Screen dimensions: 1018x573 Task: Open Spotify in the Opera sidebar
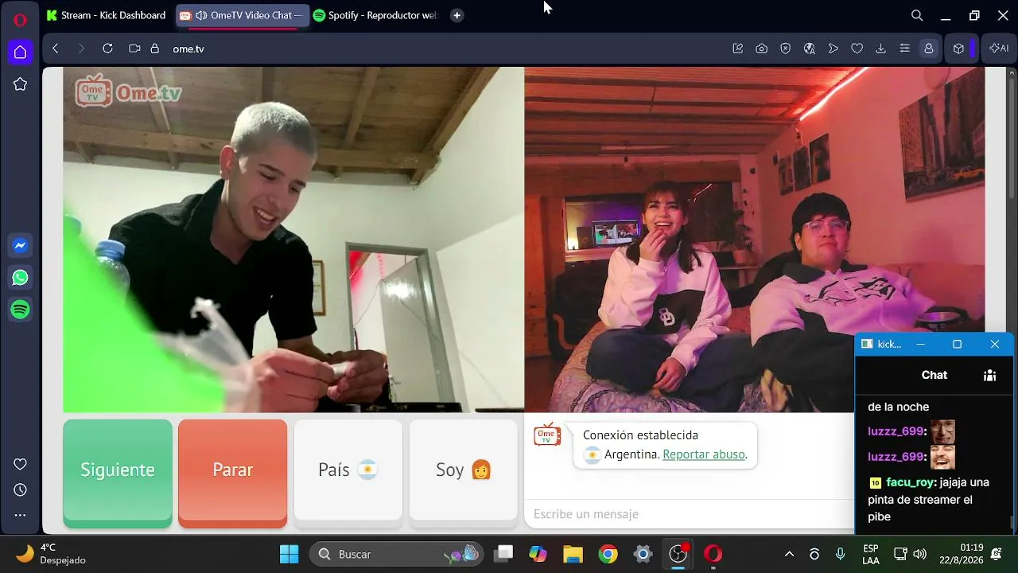tap(20, 310)
